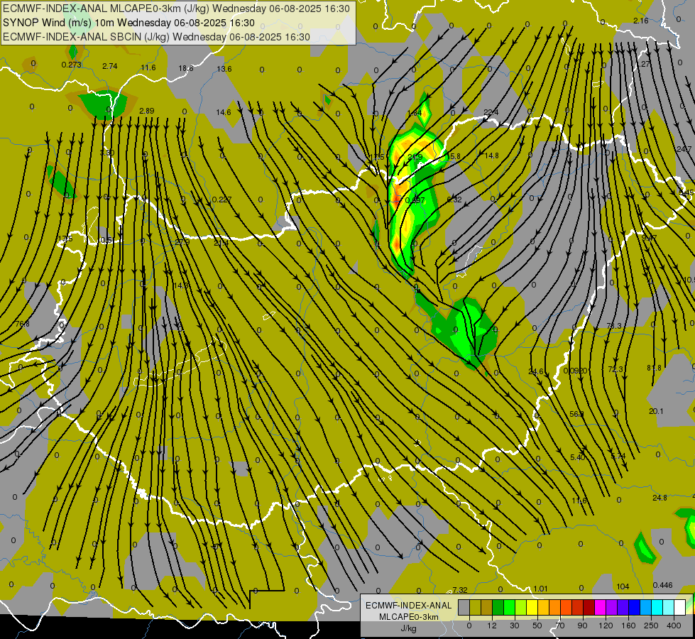
Task: Select the map value '7.32'
Action: (459, 590)
